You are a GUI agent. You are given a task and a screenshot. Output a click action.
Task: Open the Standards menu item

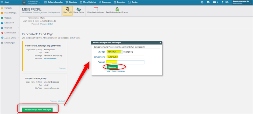pos(71,2)
